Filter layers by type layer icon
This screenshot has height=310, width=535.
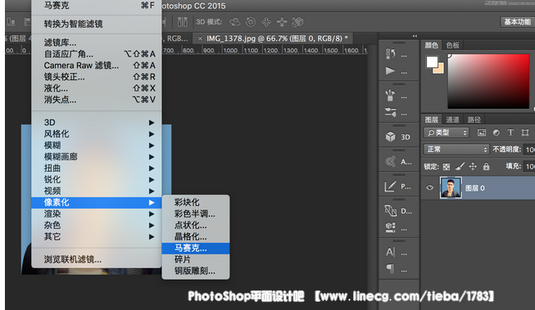(x=510, y=133)
